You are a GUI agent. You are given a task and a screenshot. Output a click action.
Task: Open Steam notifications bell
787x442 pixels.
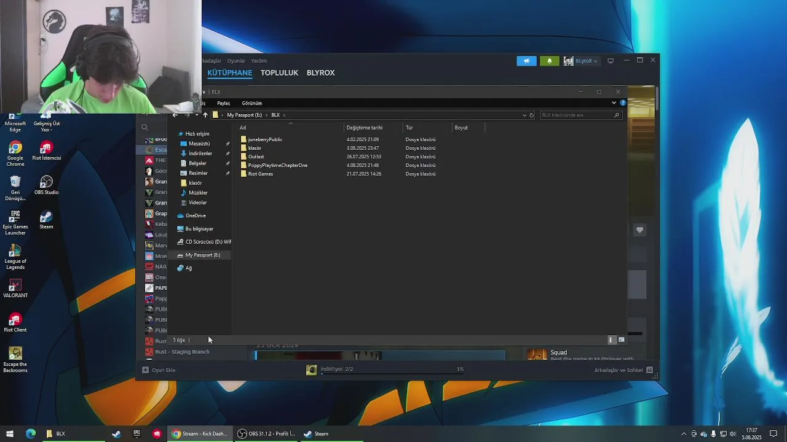(x=549, y=61)
